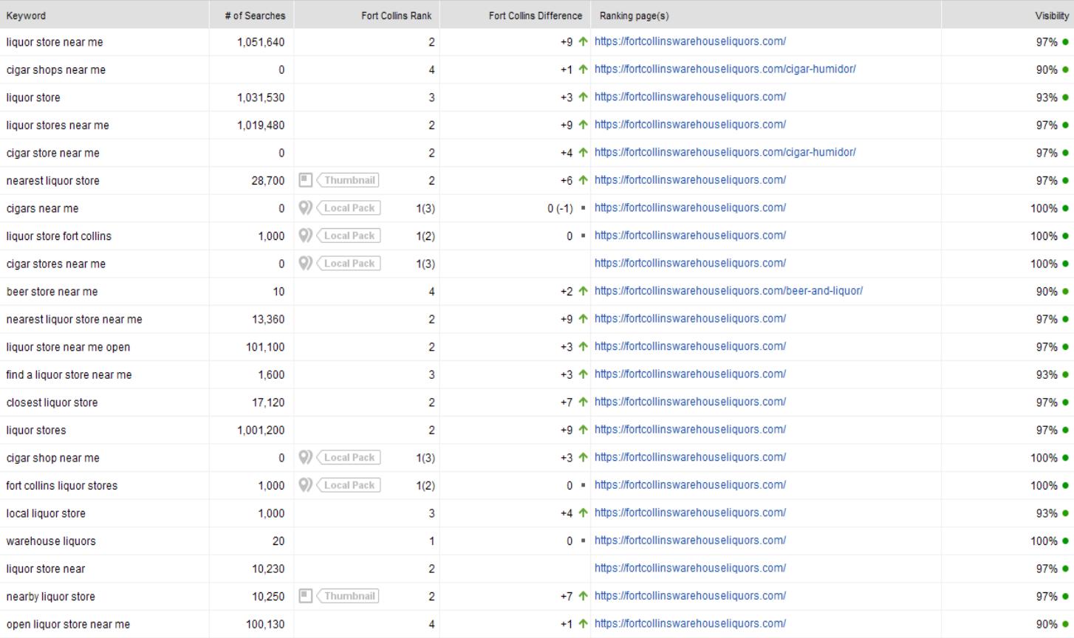Sort by # of Searches column header
This screenshot has width=1074, height=638.
click(255, 16)
